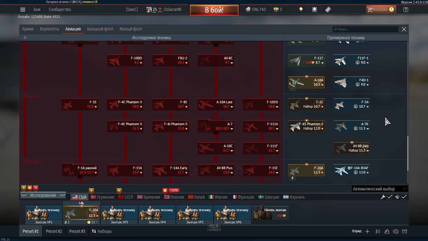Open the Сообщество menu
The width and height of the screenshot is (428, 241).
click(60, 9)
